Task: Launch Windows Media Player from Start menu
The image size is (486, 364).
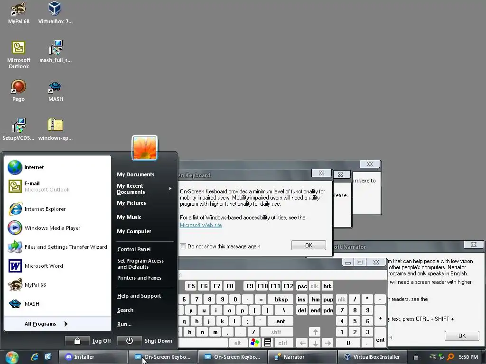Action: click(x=57, y=228)
